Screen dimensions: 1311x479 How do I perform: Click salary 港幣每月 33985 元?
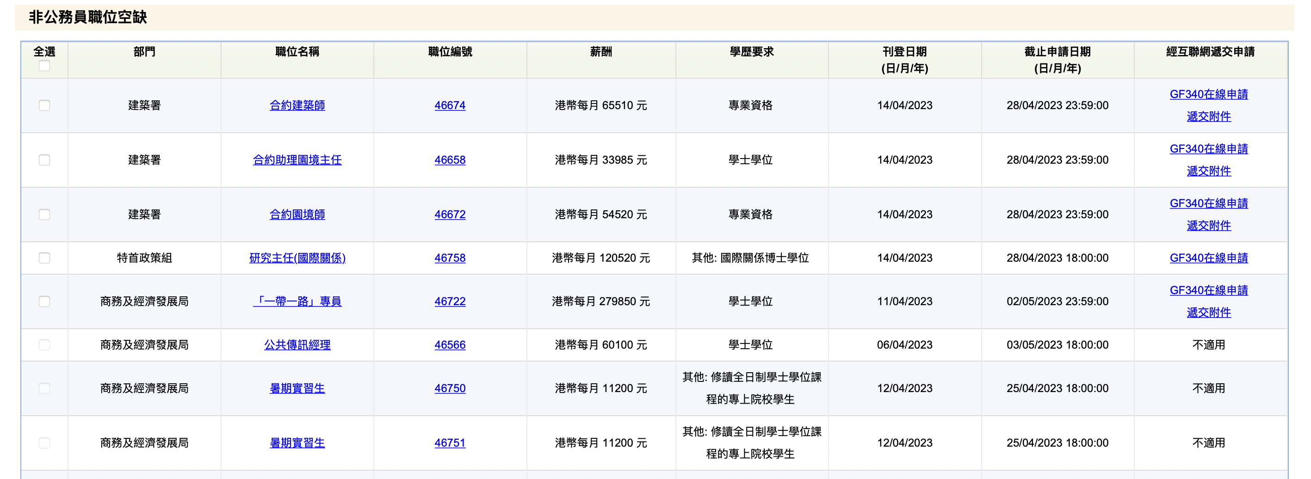coord(601,160)
